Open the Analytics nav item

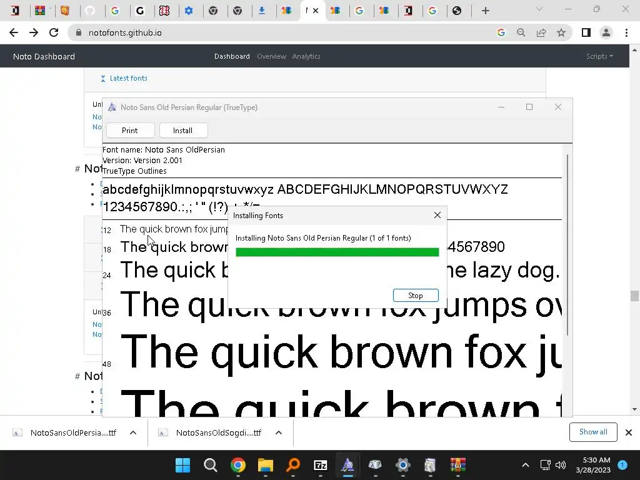306,56
